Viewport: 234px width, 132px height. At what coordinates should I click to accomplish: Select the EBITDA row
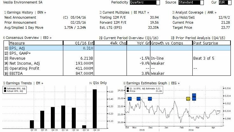[x=117, y=73]
